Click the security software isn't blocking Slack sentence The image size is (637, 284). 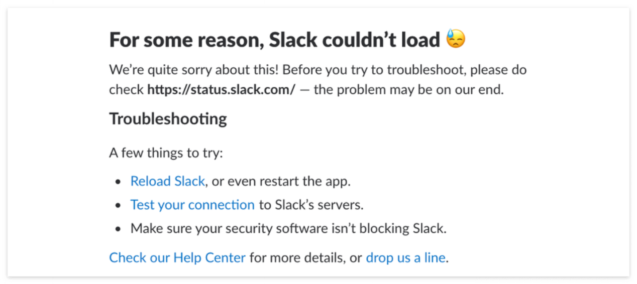click(288, 229)
